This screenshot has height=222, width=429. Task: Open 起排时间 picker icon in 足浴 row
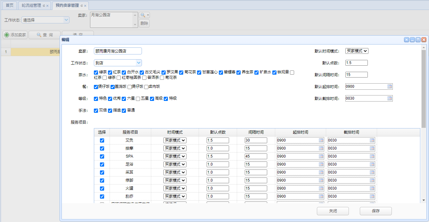tap(321, 164)
